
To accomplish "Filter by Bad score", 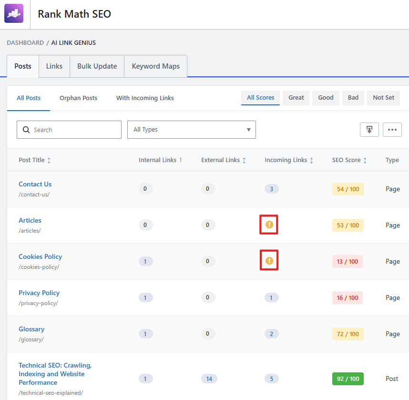I will click(x=353, y=98).
